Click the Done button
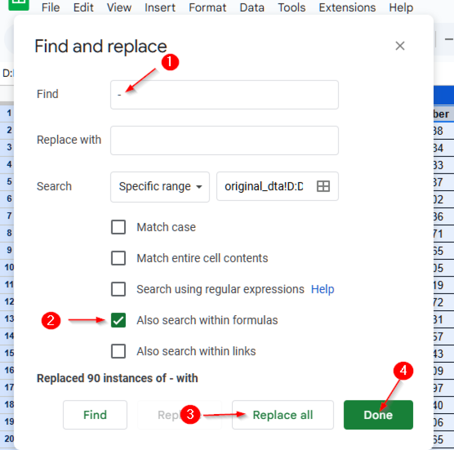Viewport: 454px width, 450px height. click(x=378, y=415)
